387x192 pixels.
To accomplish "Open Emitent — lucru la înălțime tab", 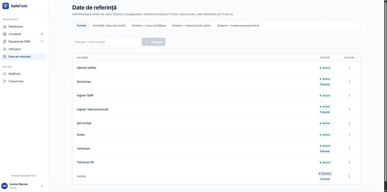I will (149, 25).
